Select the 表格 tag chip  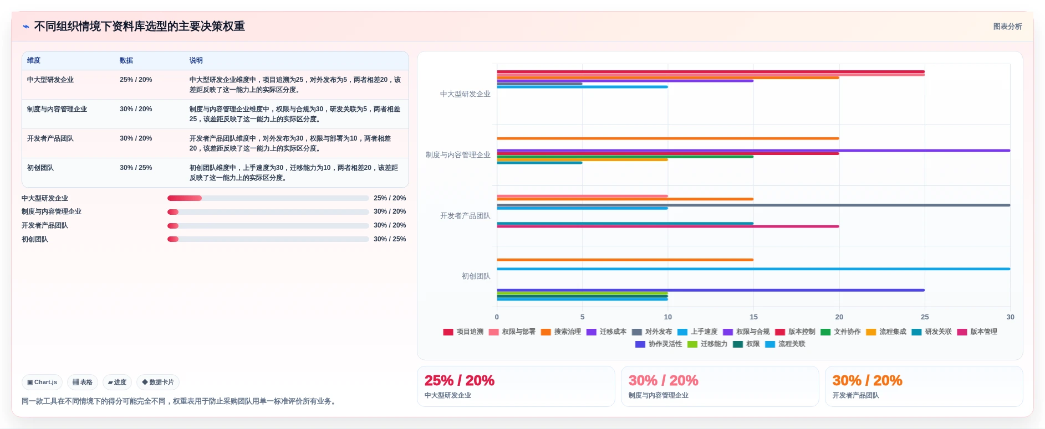pos(83,382)
